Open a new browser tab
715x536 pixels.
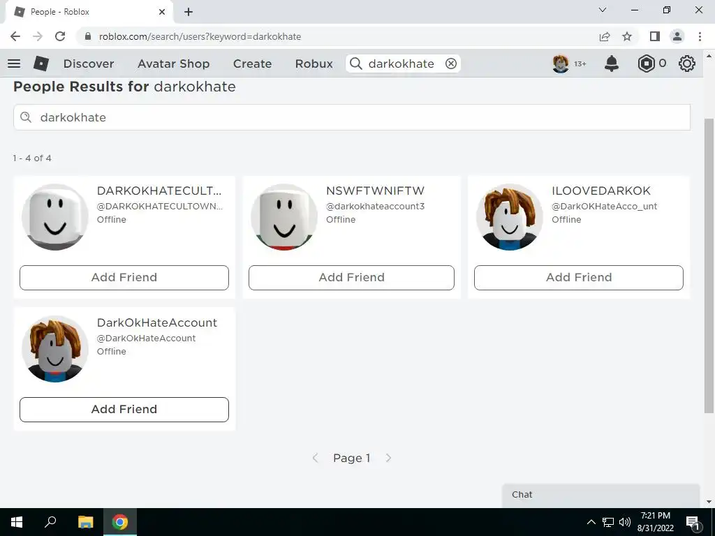pyautogui.click(x=189, y=12)
